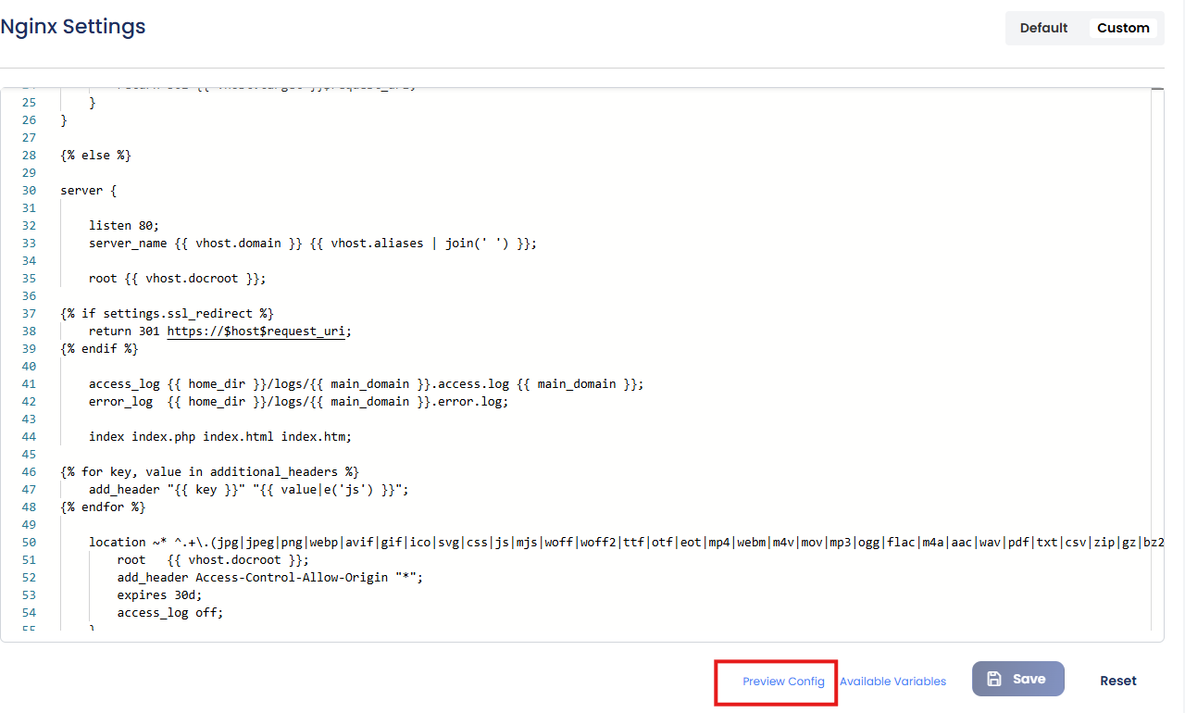Place cursor on 'listen 80;' line
Screen dimensions: 1185x713
(x=124, y=226)
